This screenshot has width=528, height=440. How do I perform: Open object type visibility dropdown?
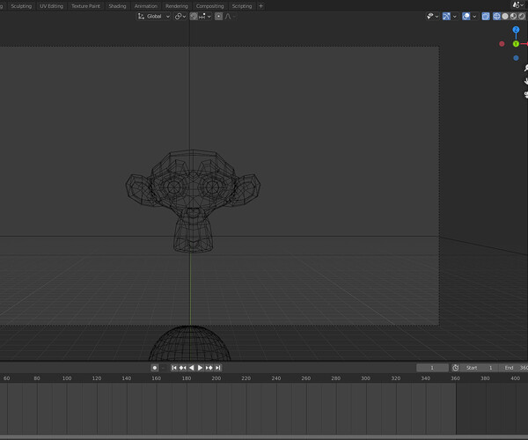coord(433,16)
